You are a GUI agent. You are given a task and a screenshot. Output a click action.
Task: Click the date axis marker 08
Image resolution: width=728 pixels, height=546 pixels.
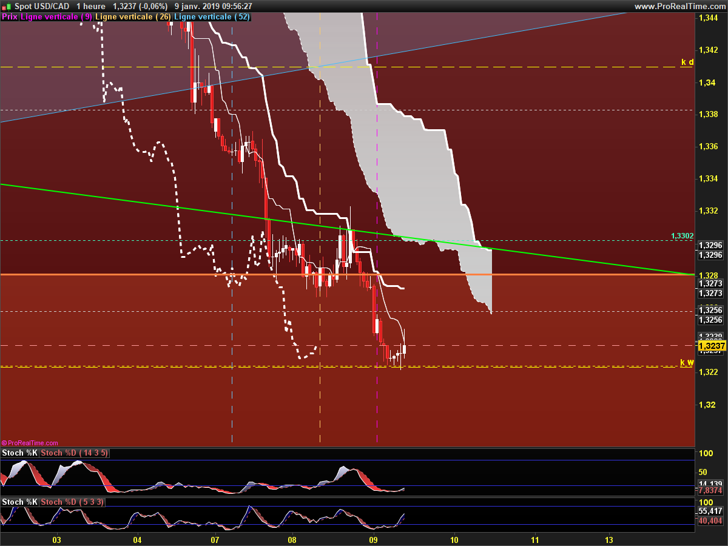click(x=292, y=540)
